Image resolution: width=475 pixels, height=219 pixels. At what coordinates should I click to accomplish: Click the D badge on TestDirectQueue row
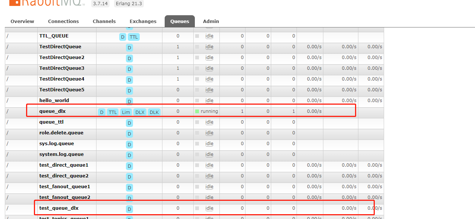point(129,48)
